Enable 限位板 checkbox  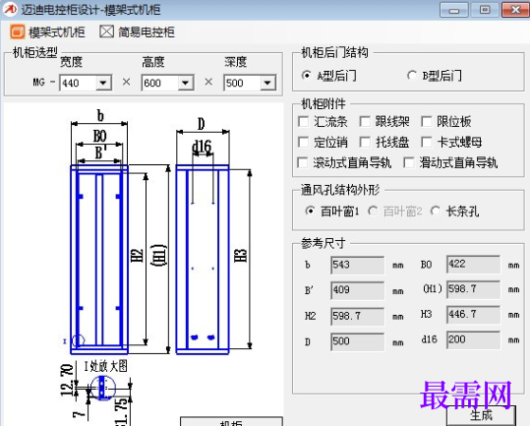[426, 121]
